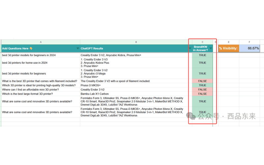Open filter dropdown on Add Questions Here header
The width and height of the screenshot is (264, 165).
pos(78,49)
